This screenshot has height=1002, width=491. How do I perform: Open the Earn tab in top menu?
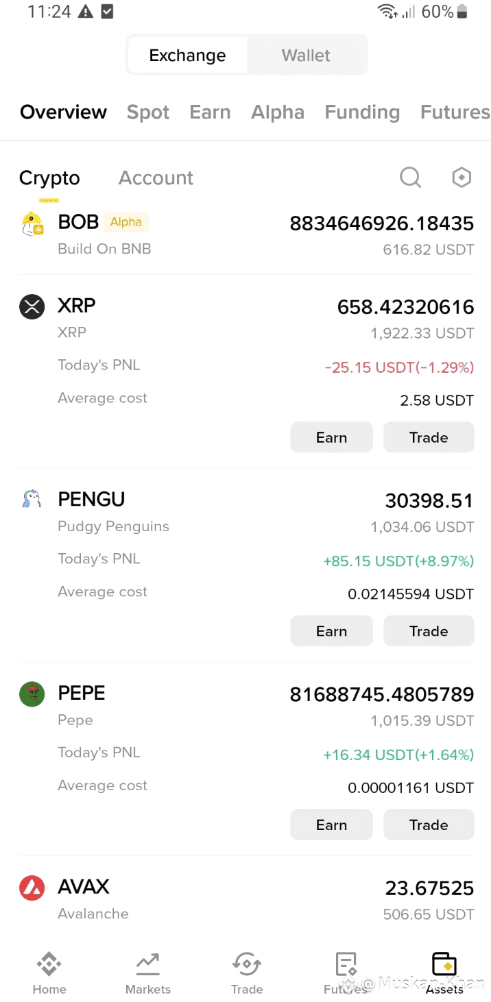[210, 112]
